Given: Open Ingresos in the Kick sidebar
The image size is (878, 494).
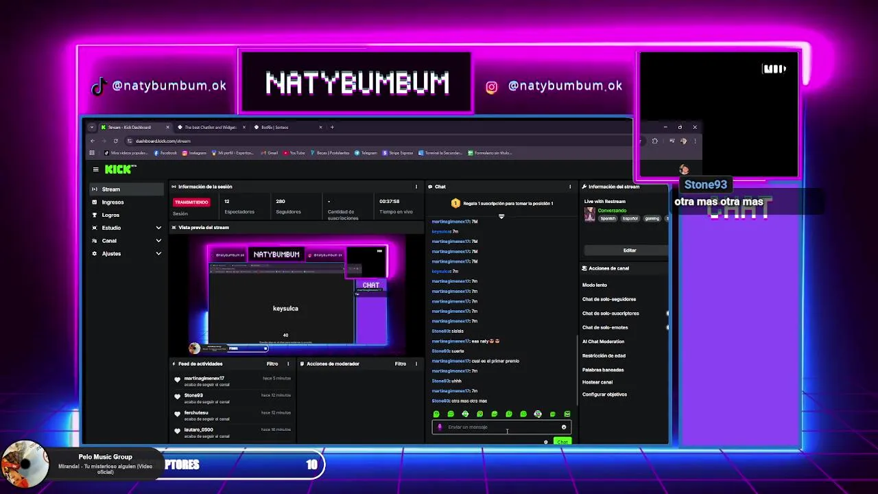Looking at the screenshot, I should pyautogui.click(x=127, y=202).
